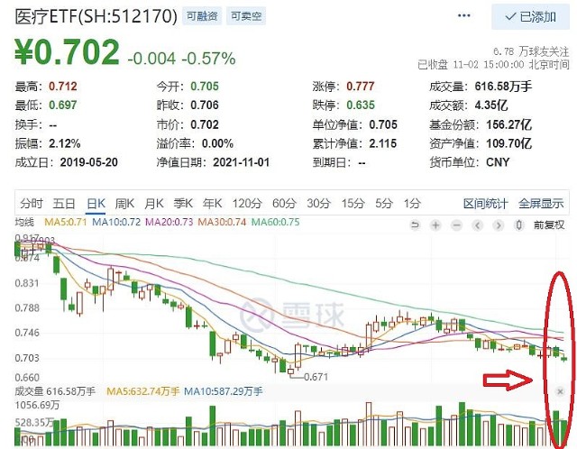Click the 今开 value 0.705
Screen dimensions: 577x449
[x=205, y=87]
